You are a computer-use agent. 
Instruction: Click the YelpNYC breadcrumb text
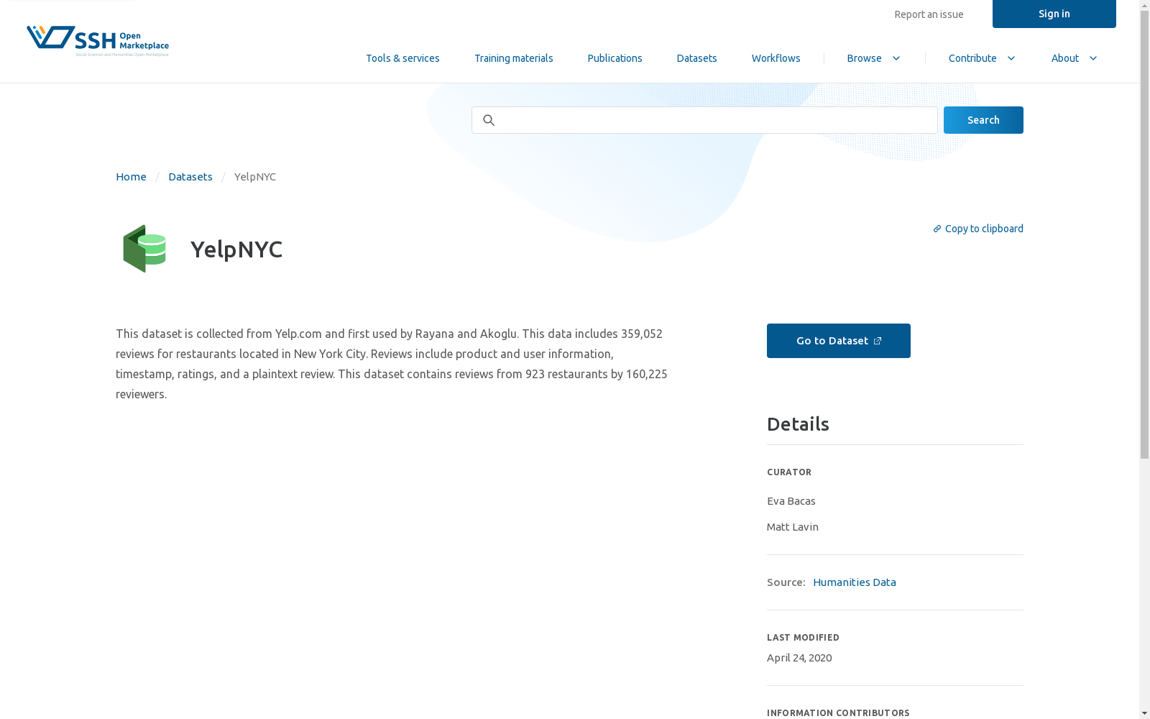(x=255, y=177)
